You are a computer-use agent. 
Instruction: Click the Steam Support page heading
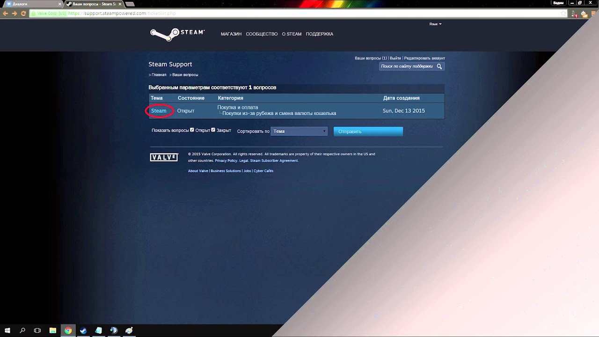coord(170,65)
